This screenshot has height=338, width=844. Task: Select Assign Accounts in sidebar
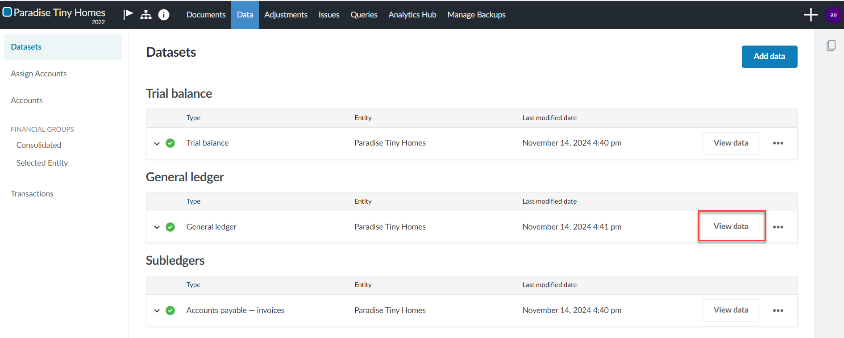click(x=39, y=74)
